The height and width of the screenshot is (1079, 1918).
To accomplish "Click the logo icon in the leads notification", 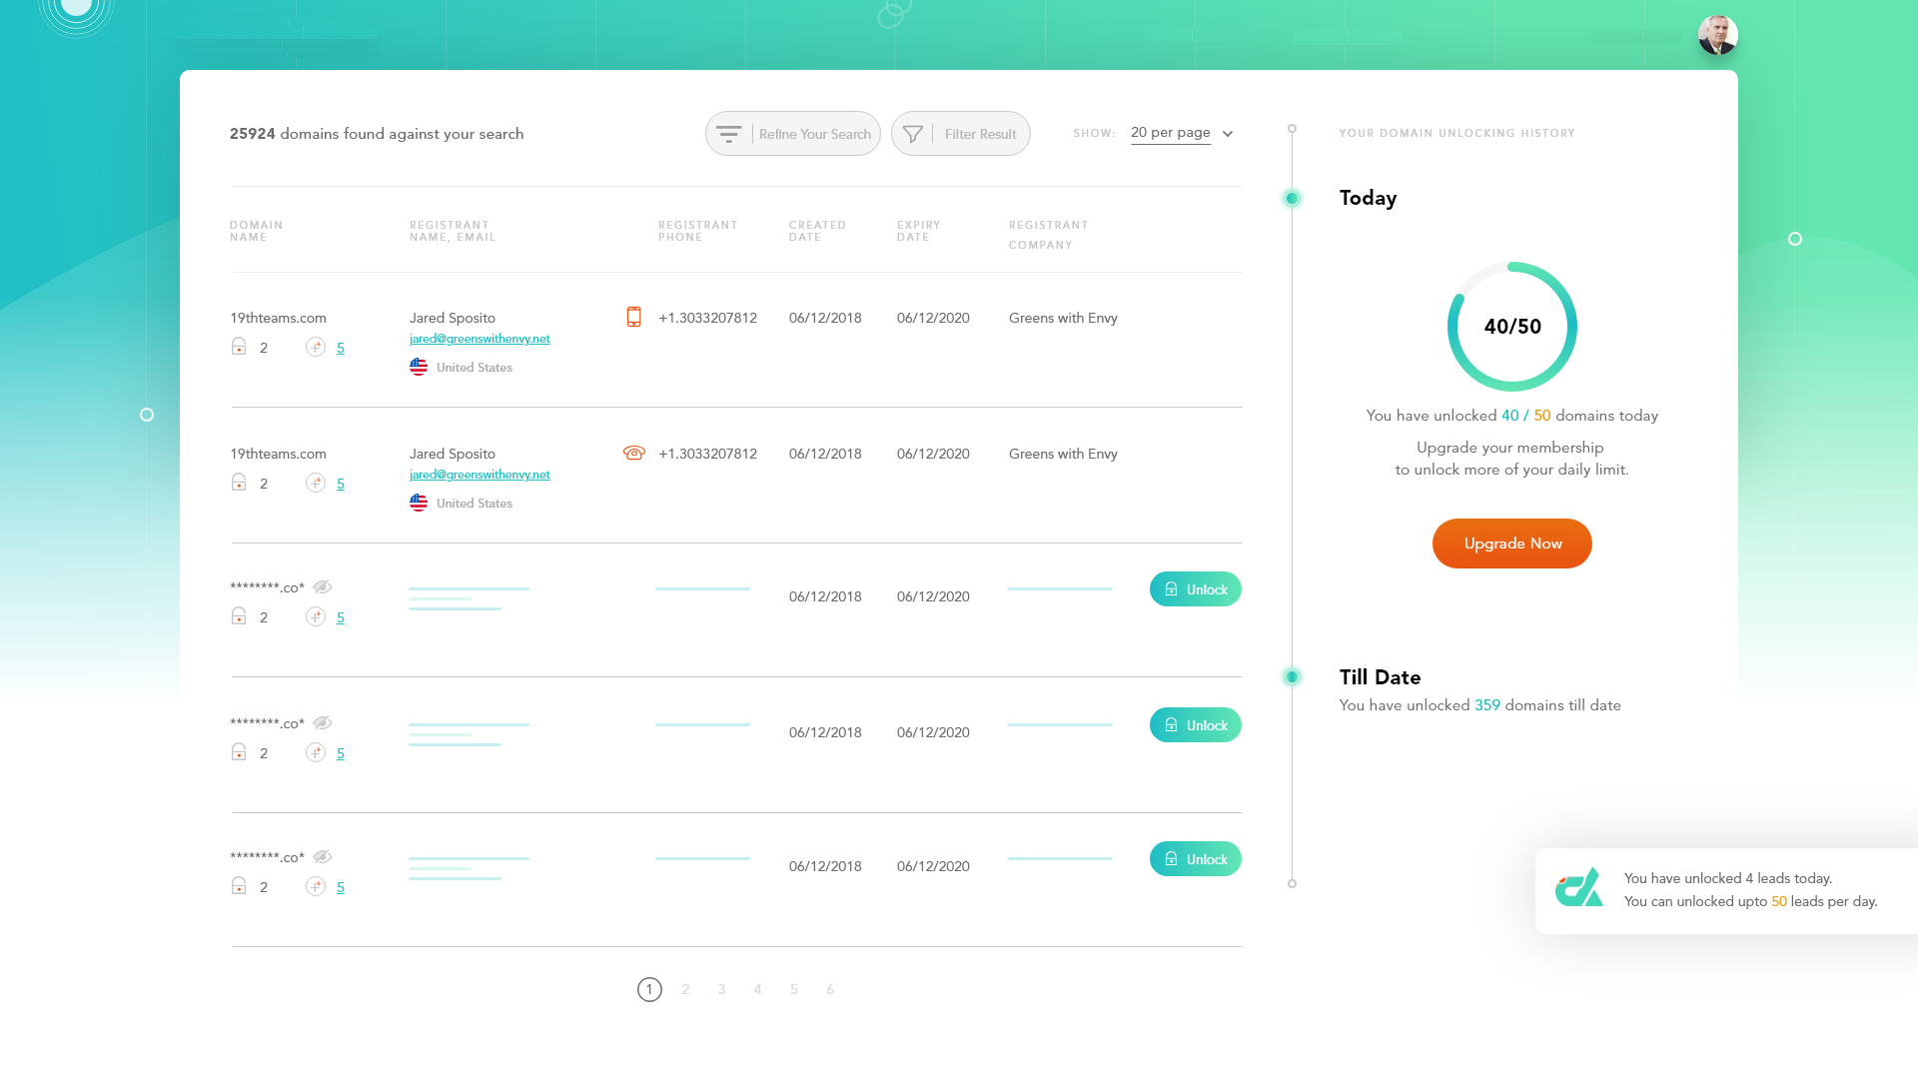I will pyautogui.click(x=1579, y=887).
